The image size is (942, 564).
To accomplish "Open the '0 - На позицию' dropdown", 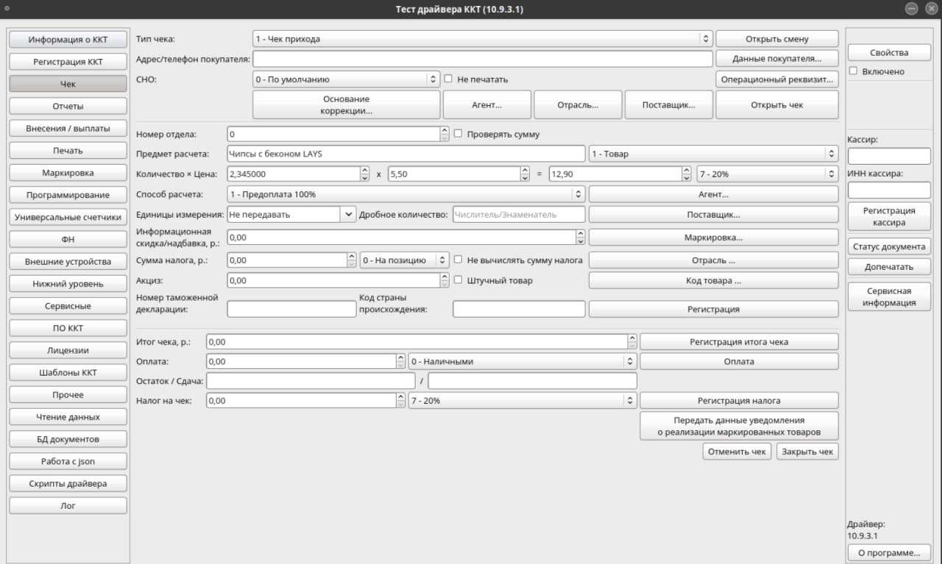I will 404,260.
